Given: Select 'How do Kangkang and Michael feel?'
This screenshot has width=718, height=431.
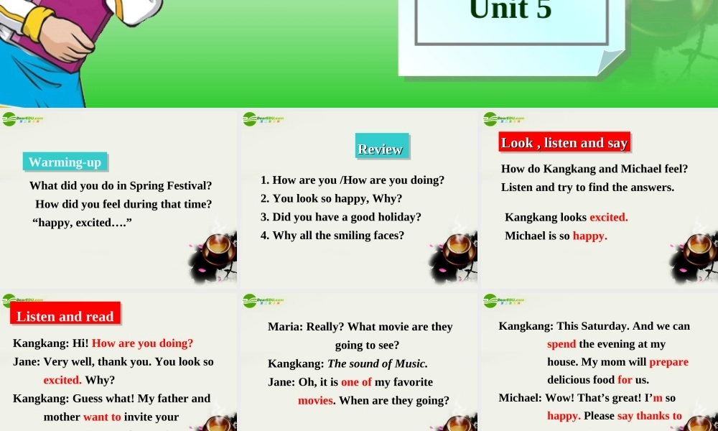Looking at the screenshot, I should point(595,169).
